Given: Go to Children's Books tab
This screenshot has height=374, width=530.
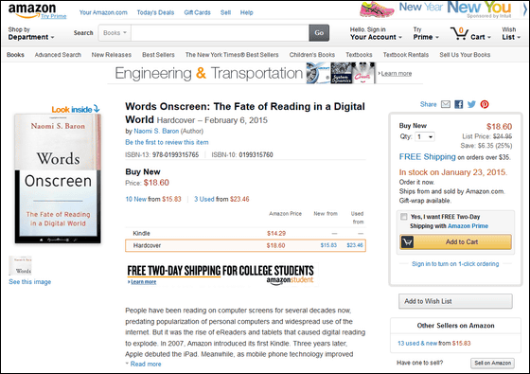Looking at the screenshot, I should (x=312, y=55).
